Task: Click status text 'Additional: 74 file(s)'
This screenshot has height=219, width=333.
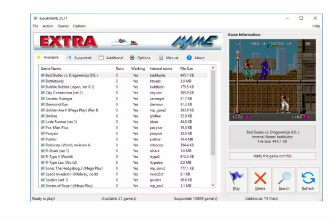Action: pos(262,199)
